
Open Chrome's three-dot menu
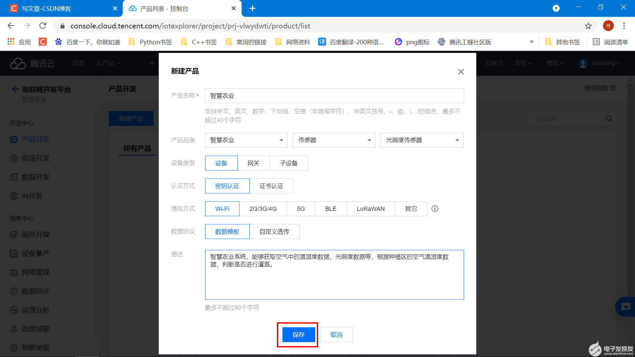(x=624, y=26)
